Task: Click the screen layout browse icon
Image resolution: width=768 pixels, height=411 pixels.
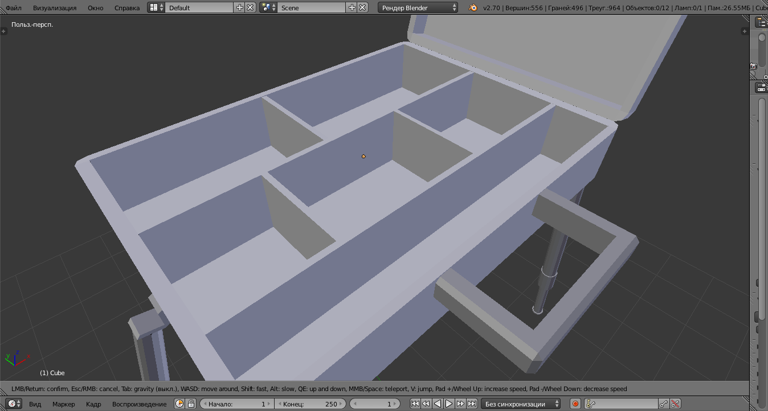Action: [x=156, y=7]
